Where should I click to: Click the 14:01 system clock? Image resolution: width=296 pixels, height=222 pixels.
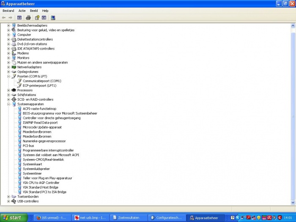[x=288, y=218]
